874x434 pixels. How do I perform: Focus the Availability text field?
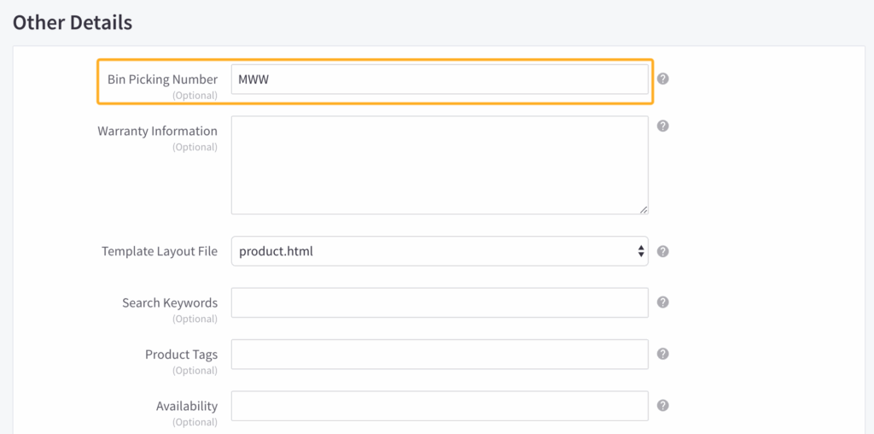(x=439, y=406)
